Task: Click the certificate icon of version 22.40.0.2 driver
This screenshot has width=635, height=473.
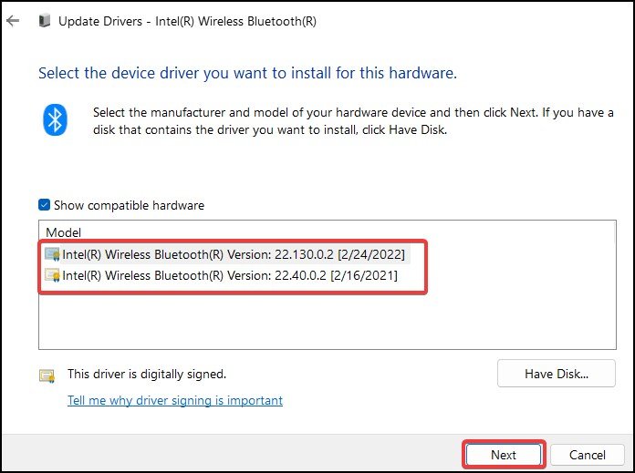Action: point(52,275)
